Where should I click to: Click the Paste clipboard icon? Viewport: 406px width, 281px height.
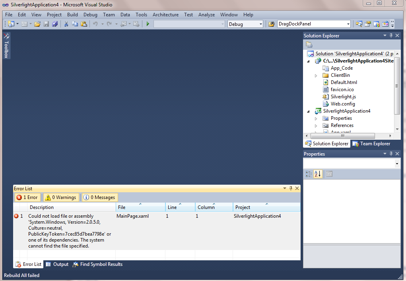click(x=84, y=24)
